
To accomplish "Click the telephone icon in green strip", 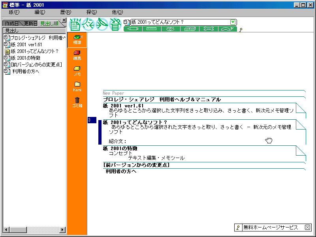I will pos(228,29).
